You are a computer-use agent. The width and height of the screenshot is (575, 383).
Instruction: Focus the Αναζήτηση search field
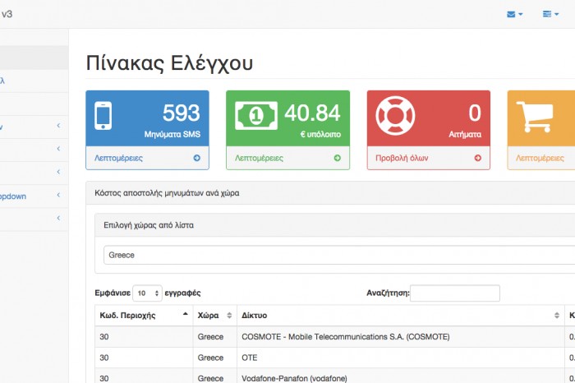(455, 293)
